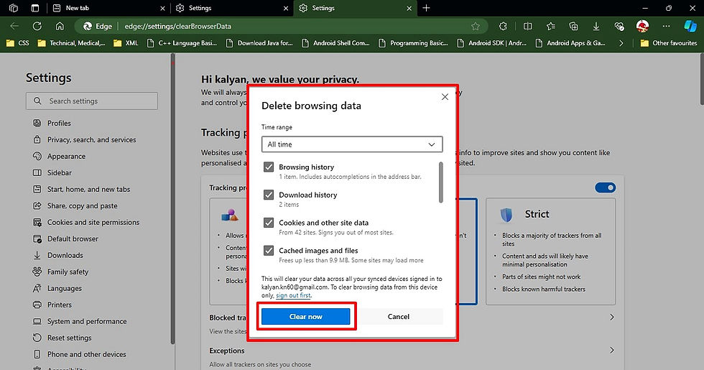Open Downloads arrow icon in toolbar
The image size is (704, 370).
596,27
